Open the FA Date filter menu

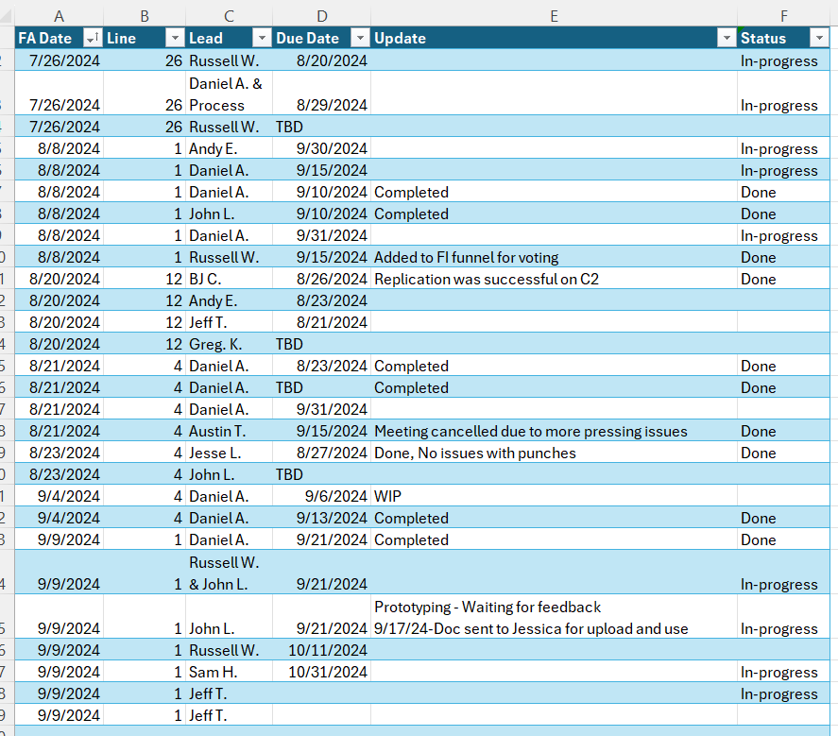(x=92, y=38)
